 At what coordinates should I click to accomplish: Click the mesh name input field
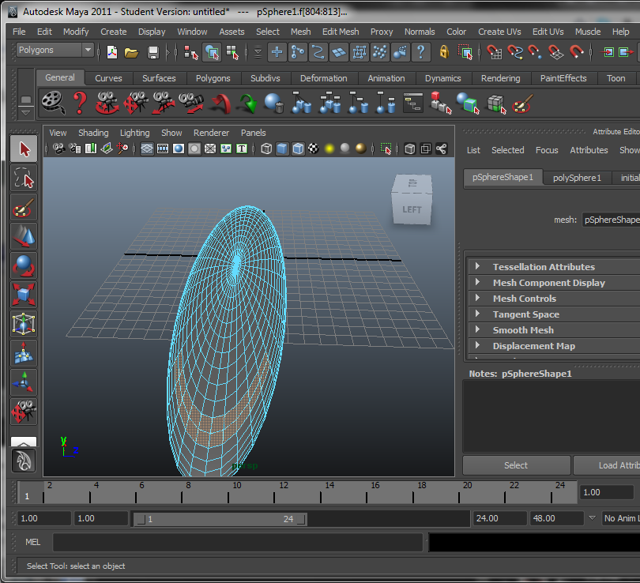pos(611,220)
